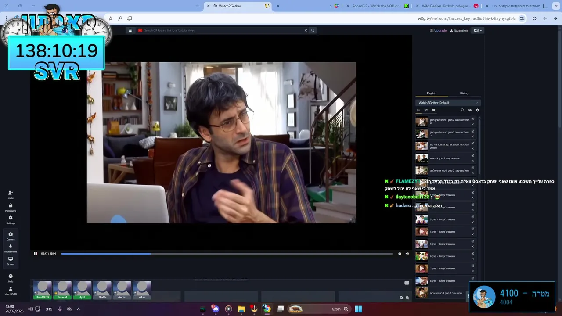The width and height of the screenshot is (562, 316).
Task: Play the second playlist video thumbnail
Action: click(421, 134)
